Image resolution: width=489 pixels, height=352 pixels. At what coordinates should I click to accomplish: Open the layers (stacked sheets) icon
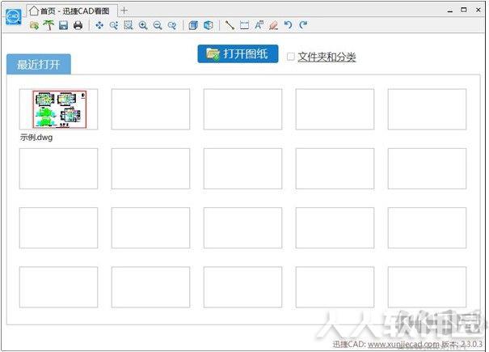tap(193, 25)
